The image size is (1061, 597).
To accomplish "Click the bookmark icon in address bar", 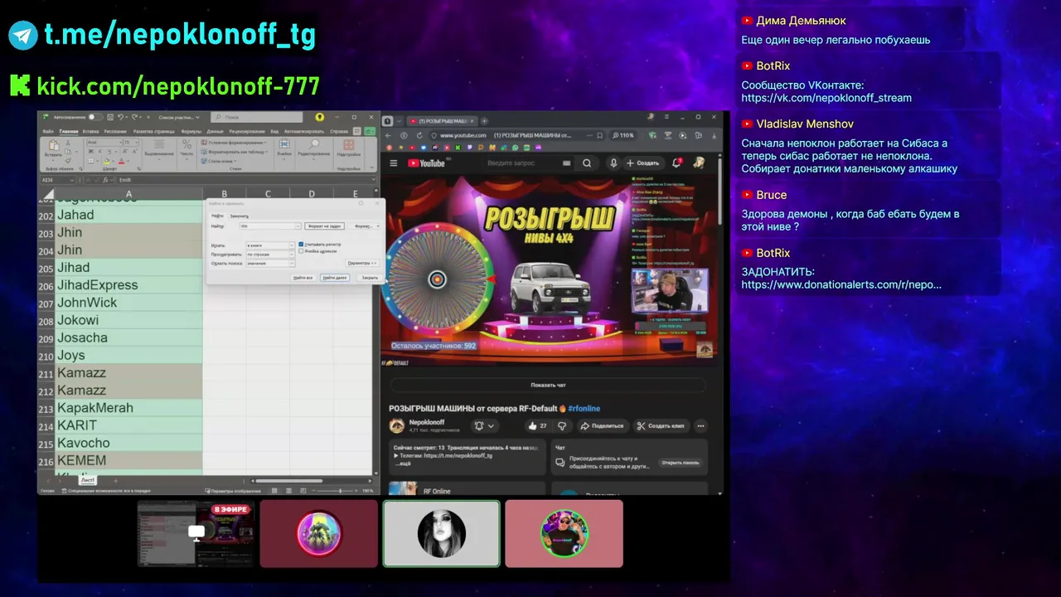I will coord(599,135).
